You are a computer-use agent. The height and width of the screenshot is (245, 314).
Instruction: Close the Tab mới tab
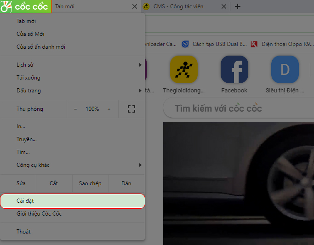135,6
